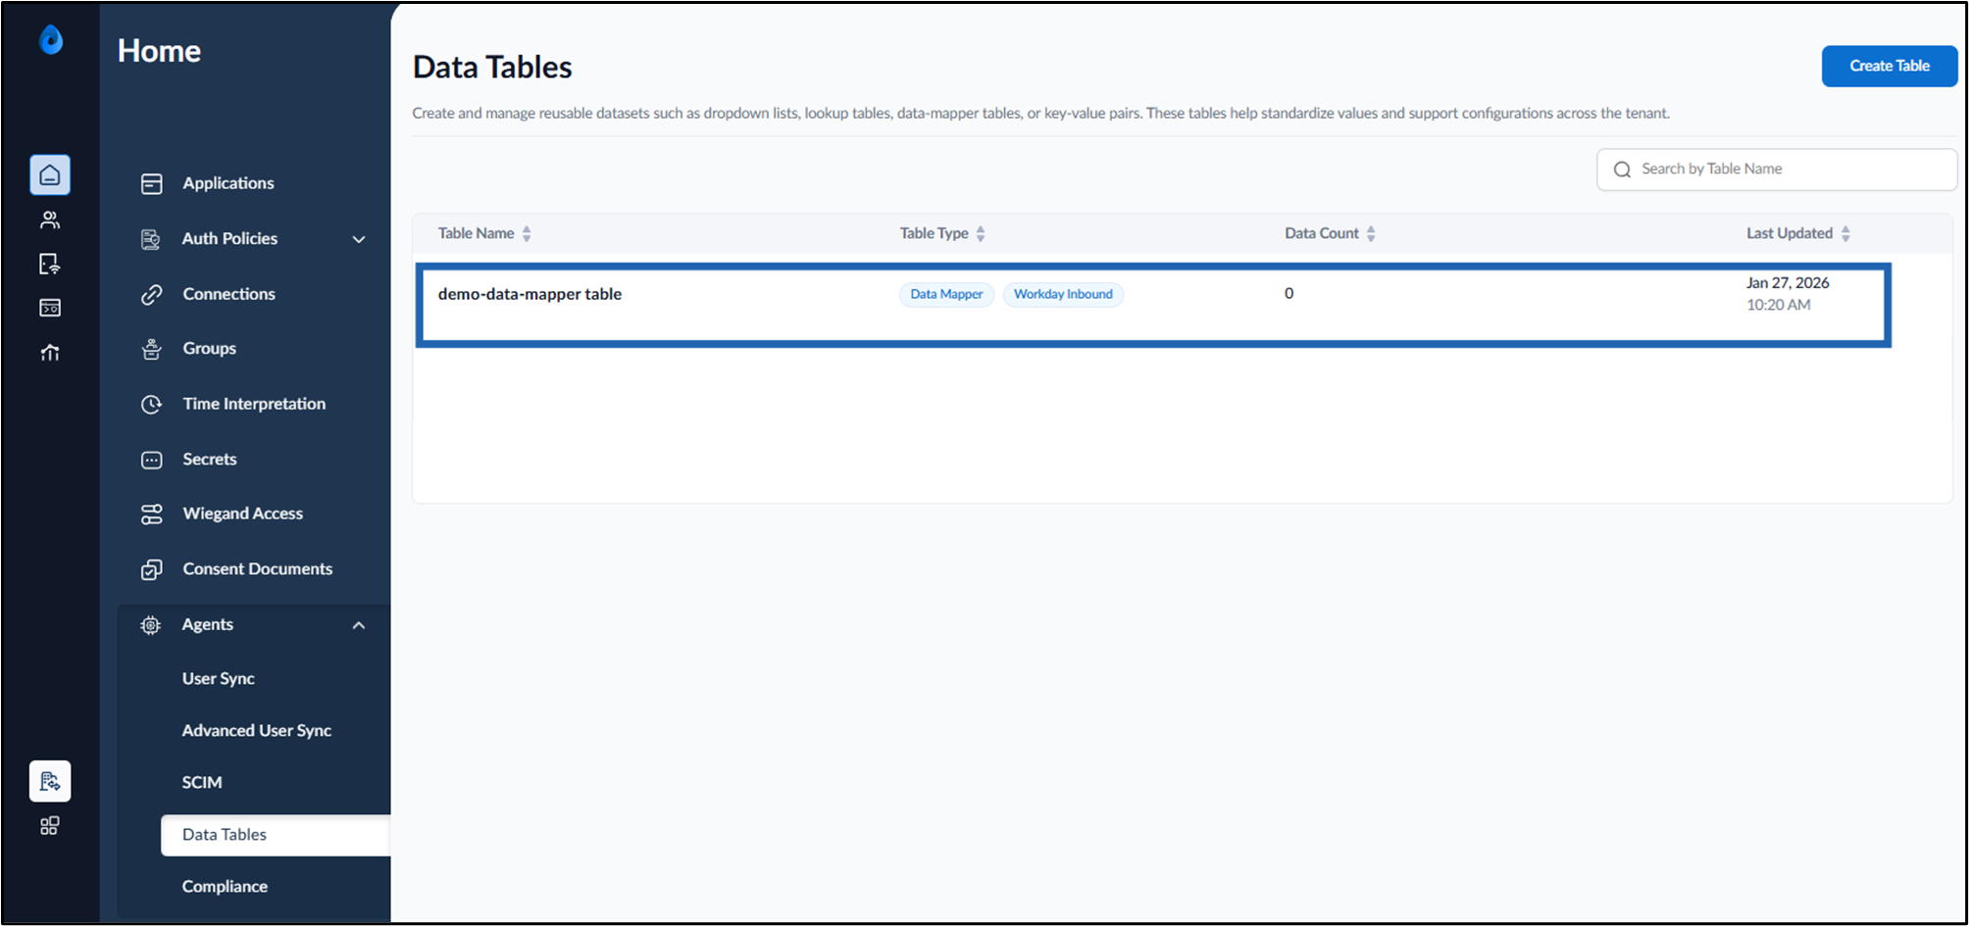Click the Data Count column header
This screenshot has width=1969, height=926.
coord(1321,233)
